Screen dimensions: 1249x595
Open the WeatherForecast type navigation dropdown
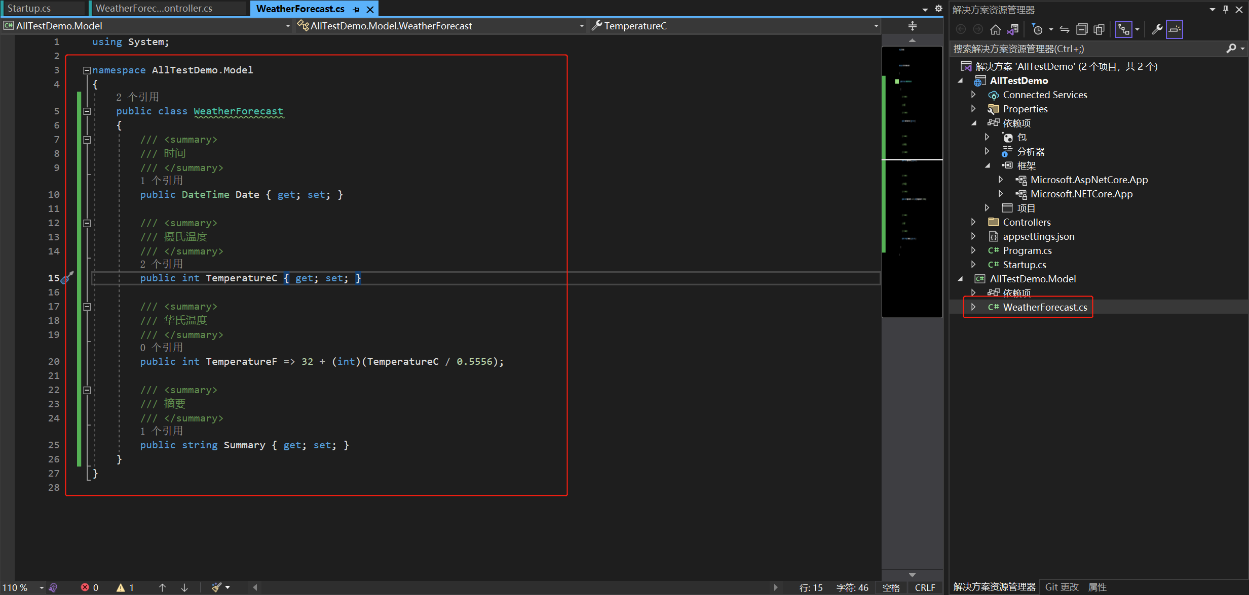[581, 26]
